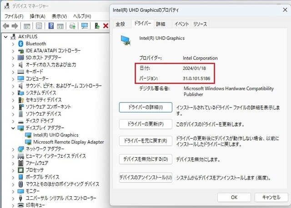Click the マウスとそのほかのポインティング デバイス mouse icon
Image resolution: width=291 pixels, height=208 pixels.
tap(21, 184)
